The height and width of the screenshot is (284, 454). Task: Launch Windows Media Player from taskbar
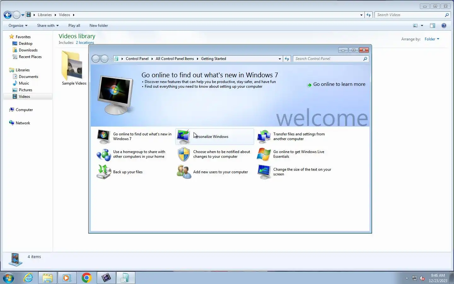67,278
